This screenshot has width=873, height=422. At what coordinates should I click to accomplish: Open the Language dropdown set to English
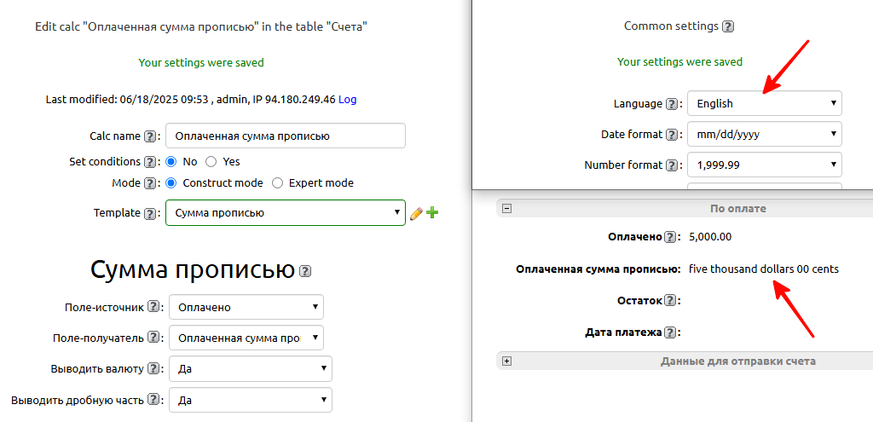click(764, 103)
